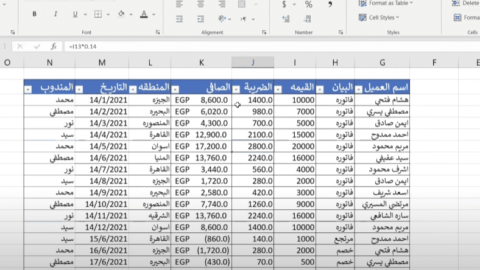This screenshot has height=270, width=480.
Task: Open the Fill Color dropdown arrow
Action: [131, 15]
